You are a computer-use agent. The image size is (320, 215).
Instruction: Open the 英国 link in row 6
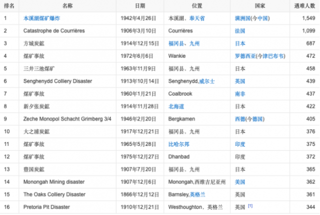click(240, 81)
